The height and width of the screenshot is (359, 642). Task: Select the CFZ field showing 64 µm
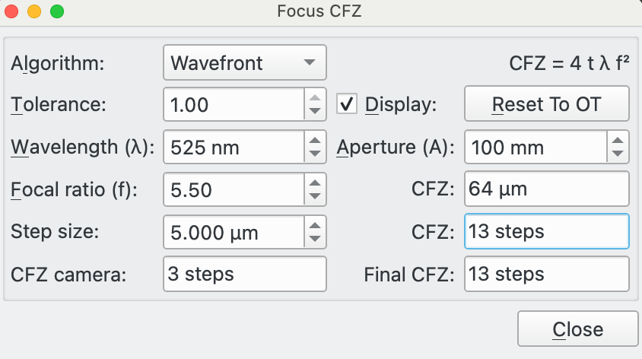point(546,189)
